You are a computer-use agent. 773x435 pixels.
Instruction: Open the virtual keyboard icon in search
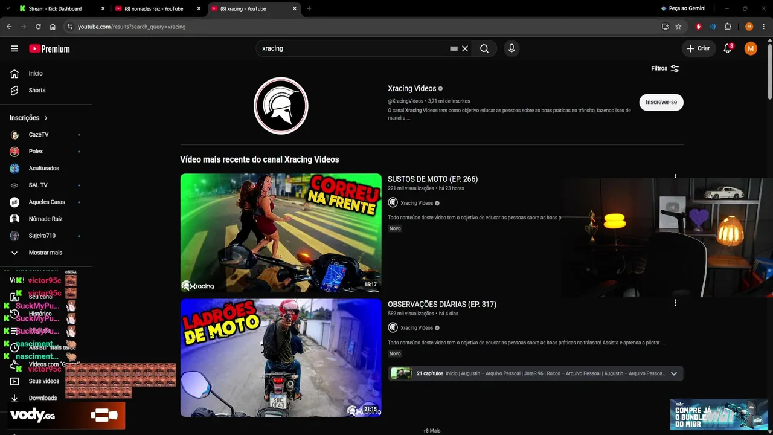click(454, 48)
